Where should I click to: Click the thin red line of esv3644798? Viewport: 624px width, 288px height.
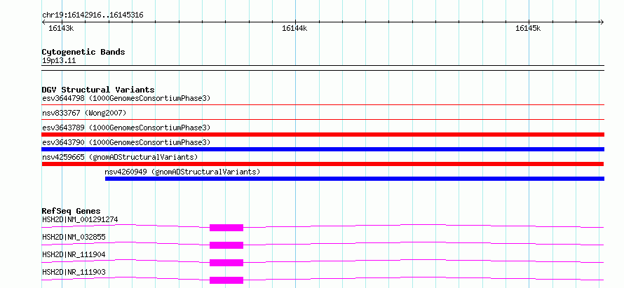(323, 104)
